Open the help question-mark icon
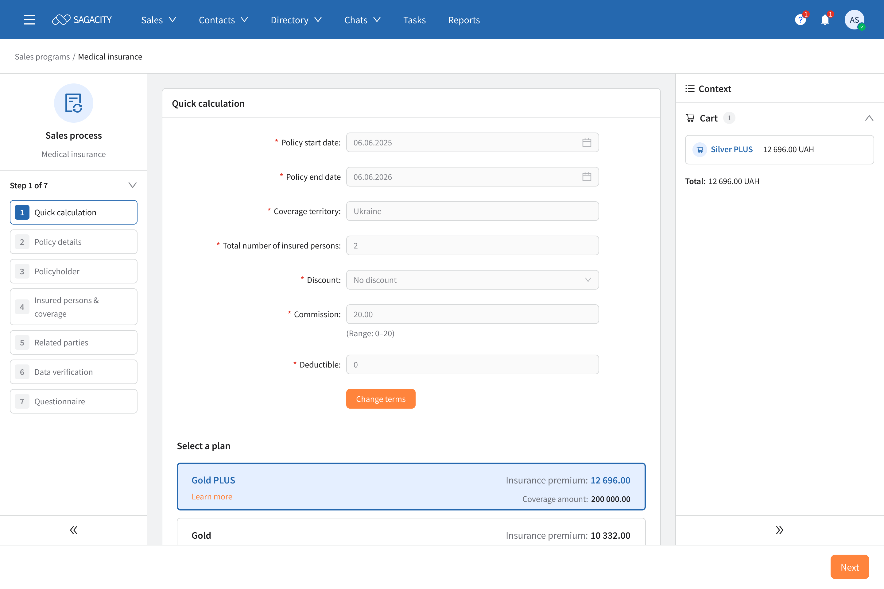This screenshot has width=884, height=589. coord(800,20)
